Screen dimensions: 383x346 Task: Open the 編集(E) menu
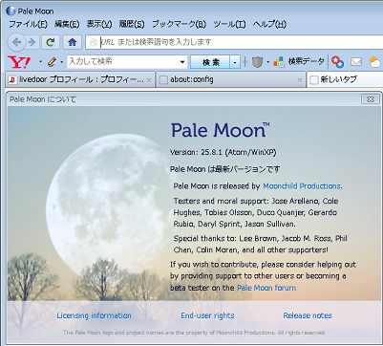[67, 24]
